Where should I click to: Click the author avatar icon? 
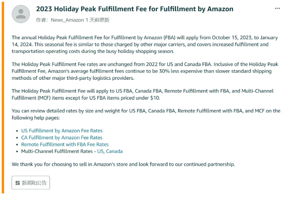(x=21, y=14)
